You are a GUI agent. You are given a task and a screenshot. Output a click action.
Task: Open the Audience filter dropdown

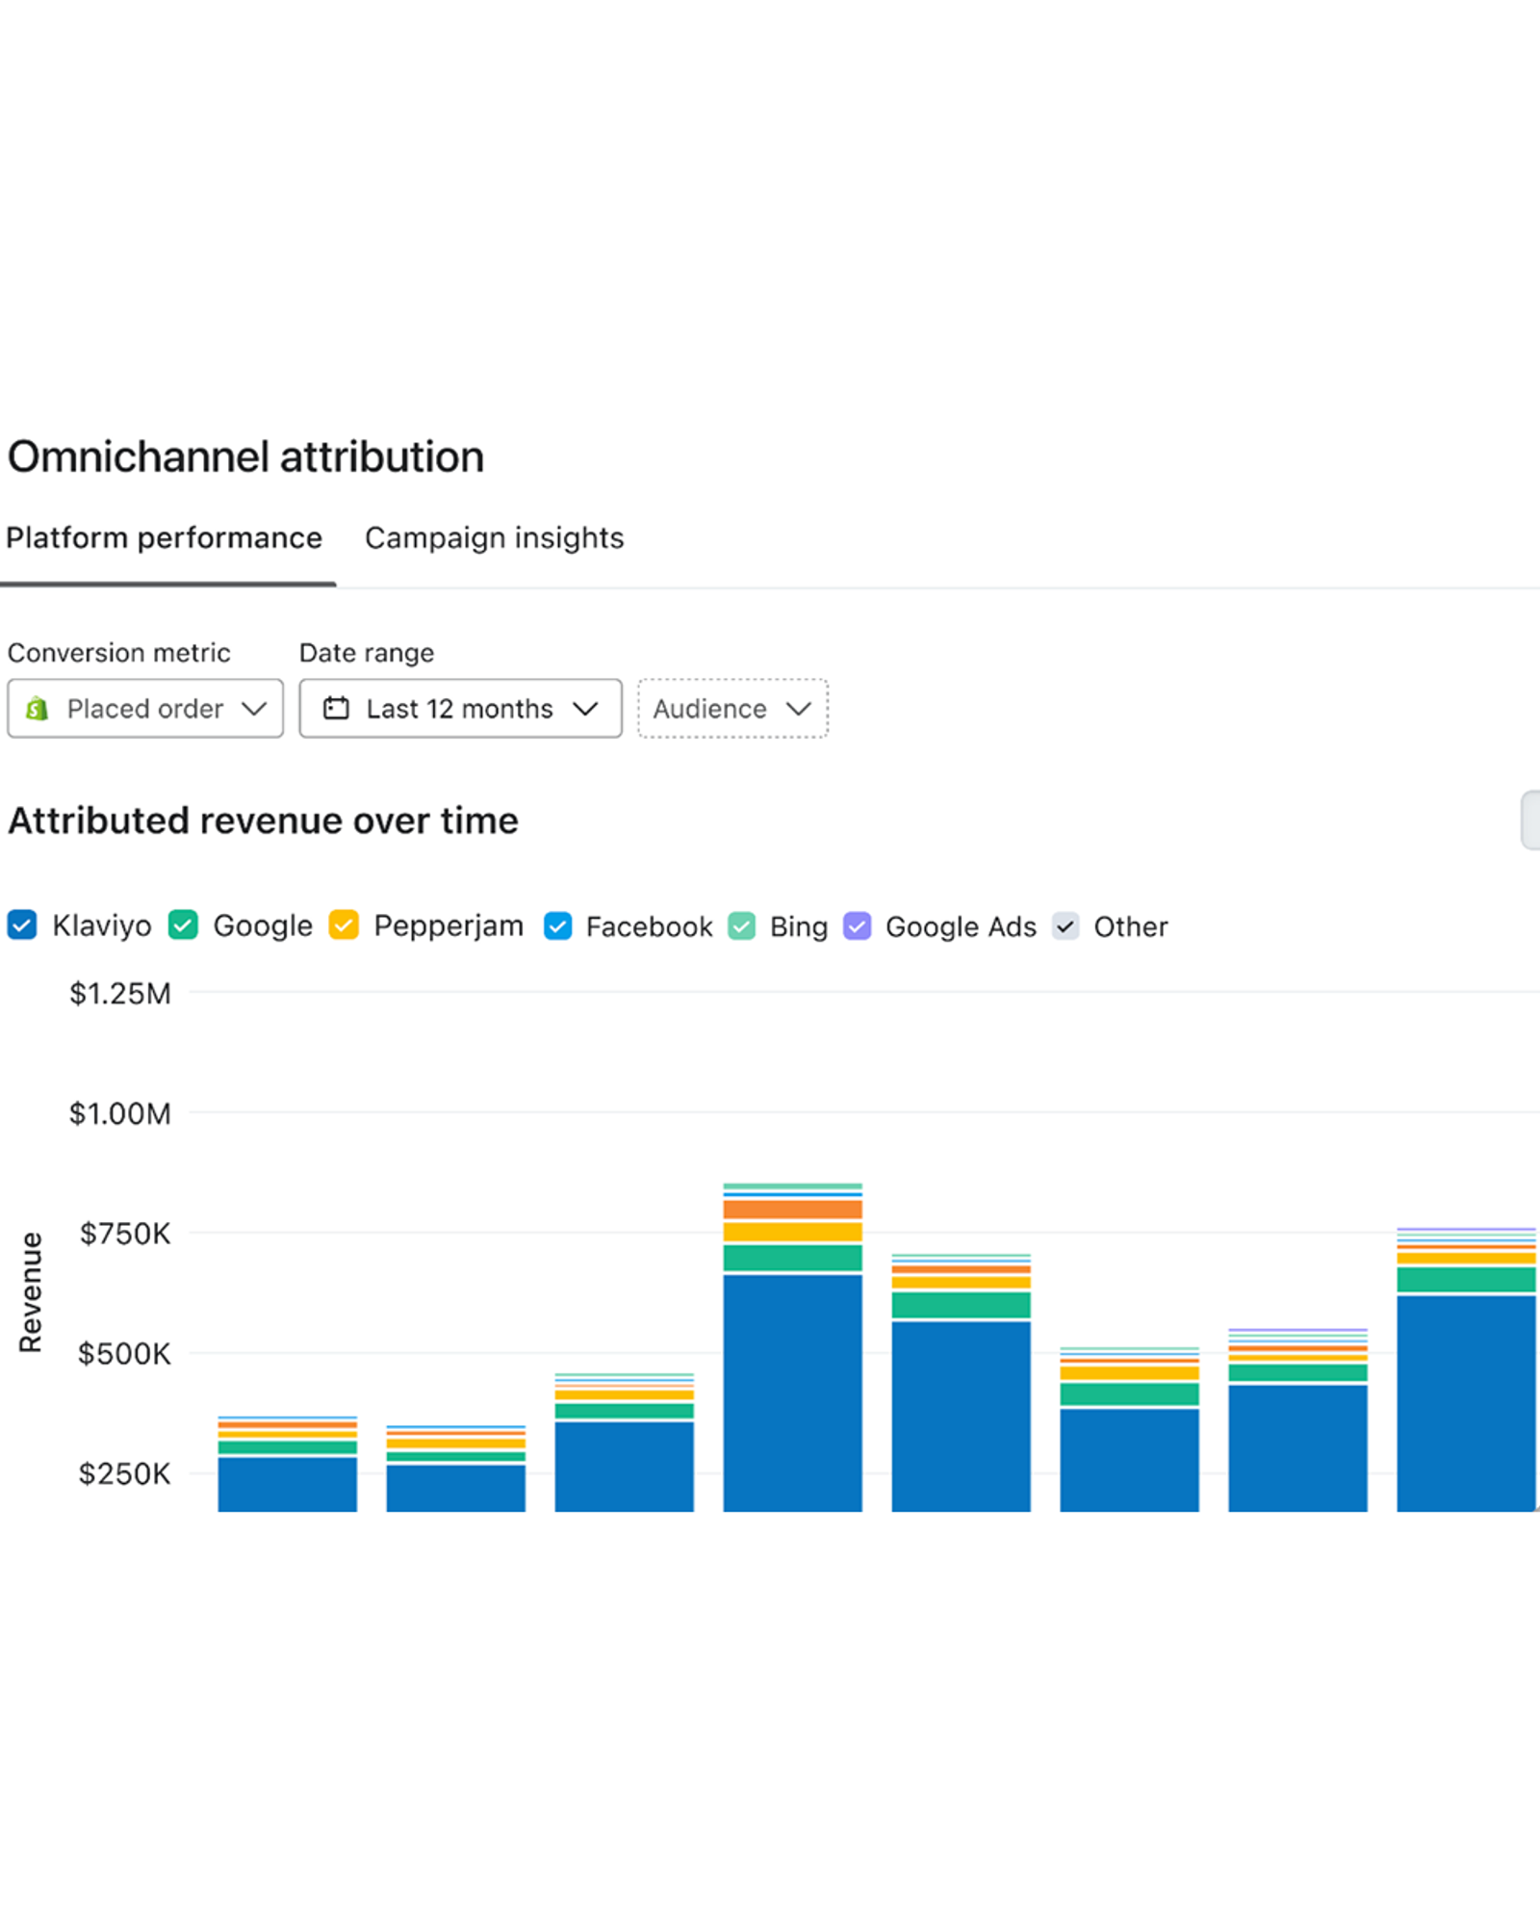click(732, 709)
